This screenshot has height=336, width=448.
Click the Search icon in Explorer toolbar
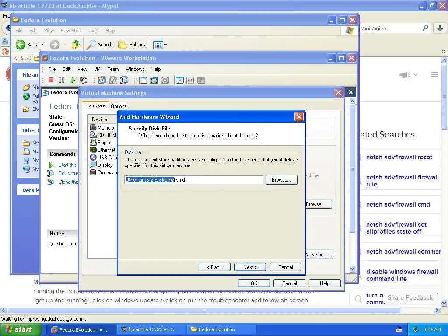pyautogui.click(x=92, y=45)
